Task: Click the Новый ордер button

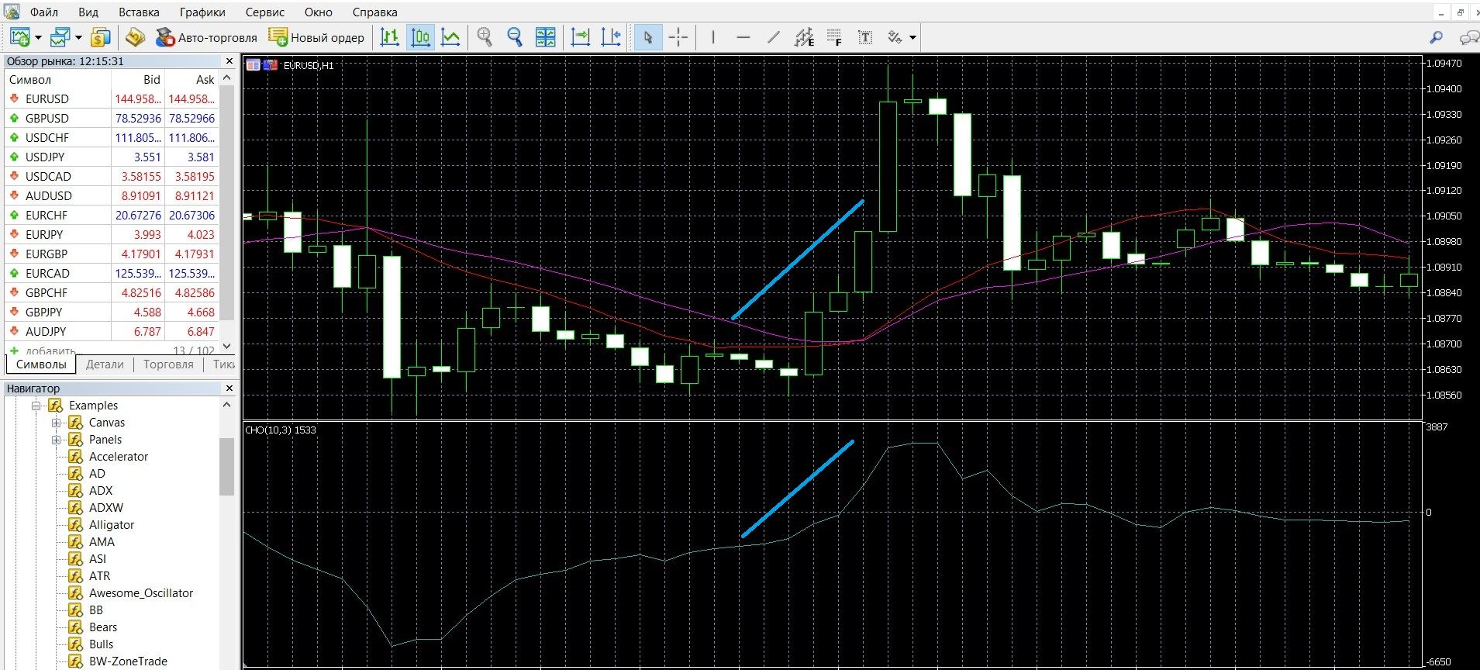Action: (316, 37)
